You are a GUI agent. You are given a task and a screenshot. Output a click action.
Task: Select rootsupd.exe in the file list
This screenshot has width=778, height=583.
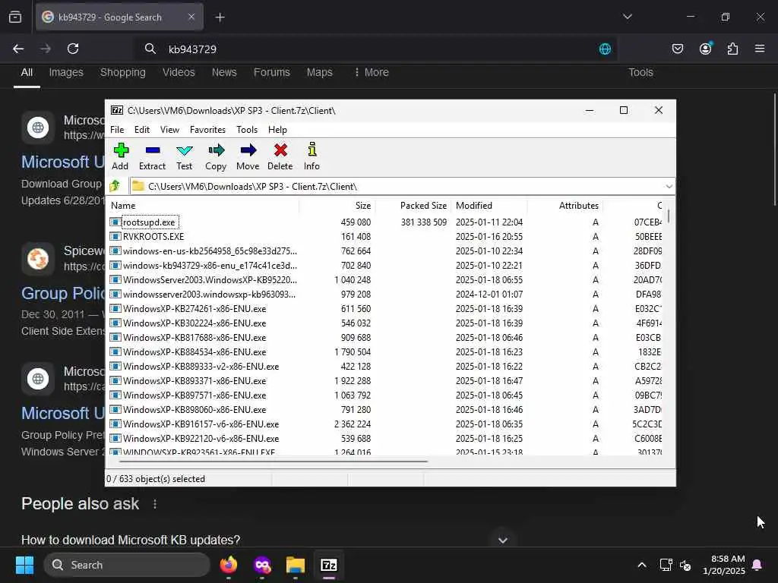[149, 222]
